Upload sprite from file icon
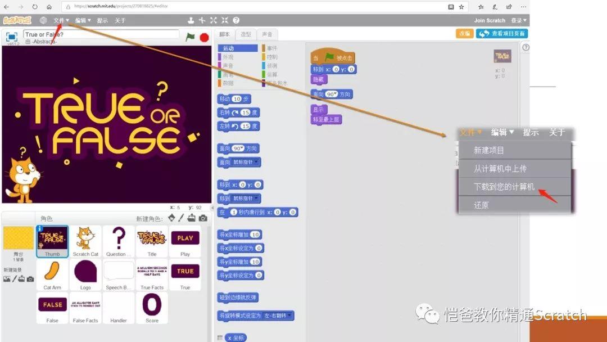This screenshot has height=342, width=607. (x=191, y=218)
